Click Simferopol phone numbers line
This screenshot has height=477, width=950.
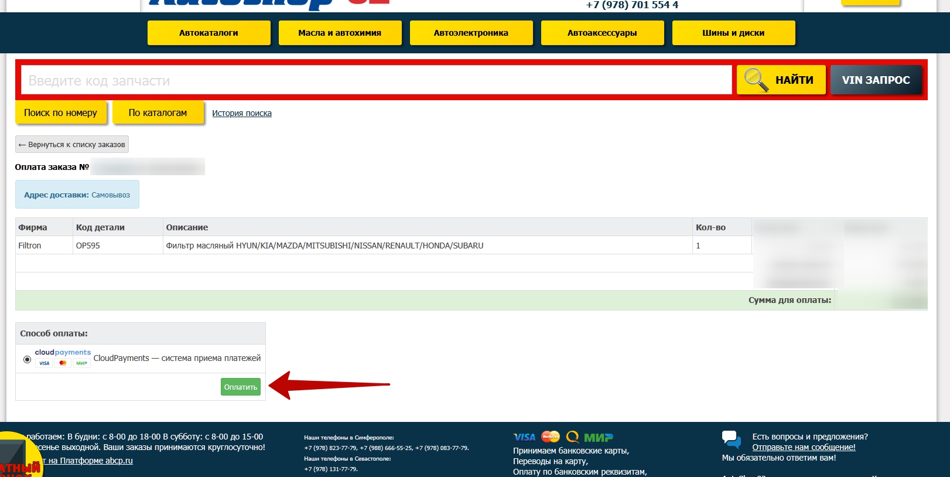[387, 448]
